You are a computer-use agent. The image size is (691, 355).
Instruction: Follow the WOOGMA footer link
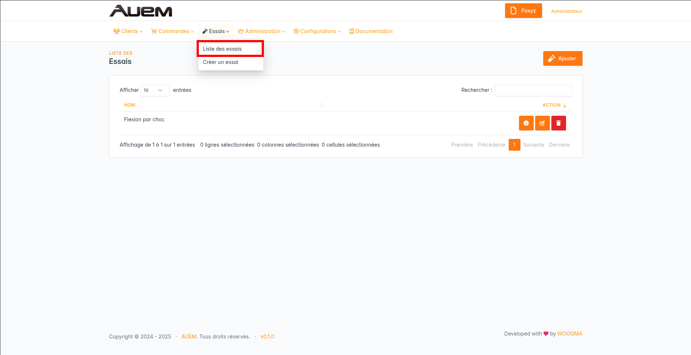click(x=569, y=334)
